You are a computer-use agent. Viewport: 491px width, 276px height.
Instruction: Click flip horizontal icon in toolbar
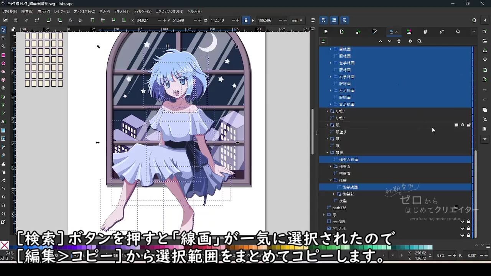coord(70,20)
